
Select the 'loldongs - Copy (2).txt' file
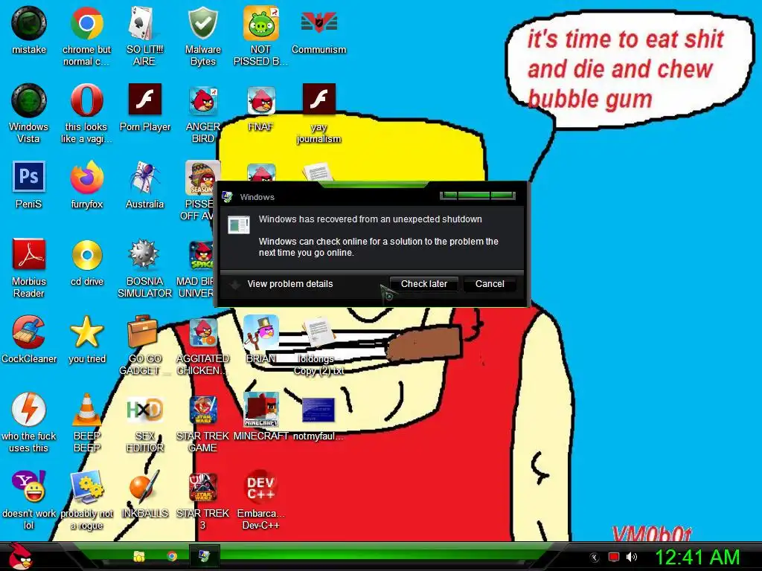click(318, 345)
